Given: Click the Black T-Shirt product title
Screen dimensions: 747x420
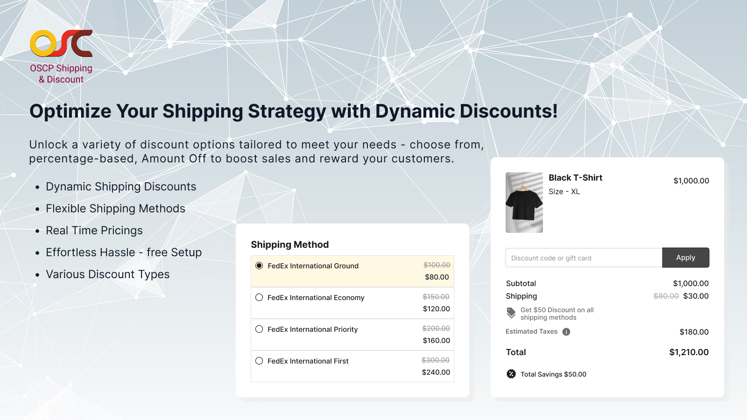Looking at the screenshot, I should 576,177.
